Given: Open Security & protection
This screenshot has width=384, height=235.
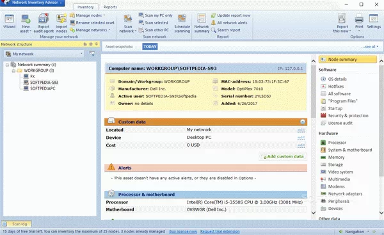Looking at the screenshot, I should tap(344, 116).
